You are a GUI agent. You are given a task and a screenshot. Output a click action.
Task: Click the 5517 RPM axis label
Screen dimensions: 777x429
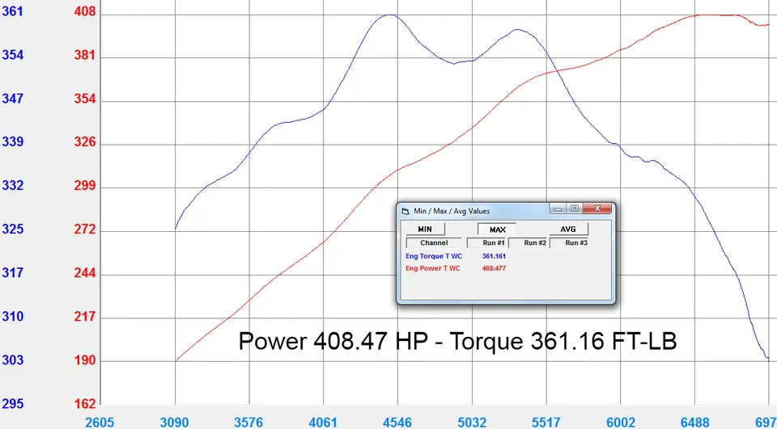[x=546, y=423]
